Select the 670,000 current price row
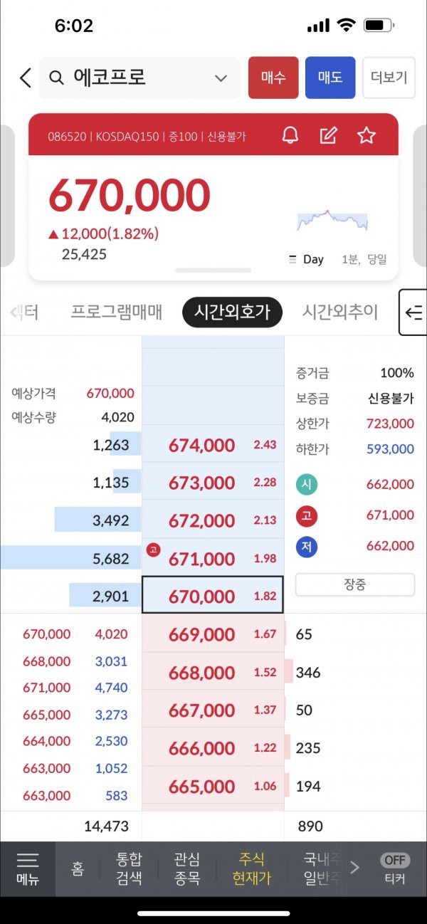 pyautogui.click(x=213, y=595)
